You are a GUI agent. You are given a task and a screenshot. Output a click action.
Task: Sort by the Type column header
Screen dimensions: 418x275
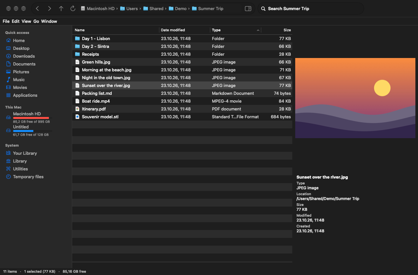point(235,30)
